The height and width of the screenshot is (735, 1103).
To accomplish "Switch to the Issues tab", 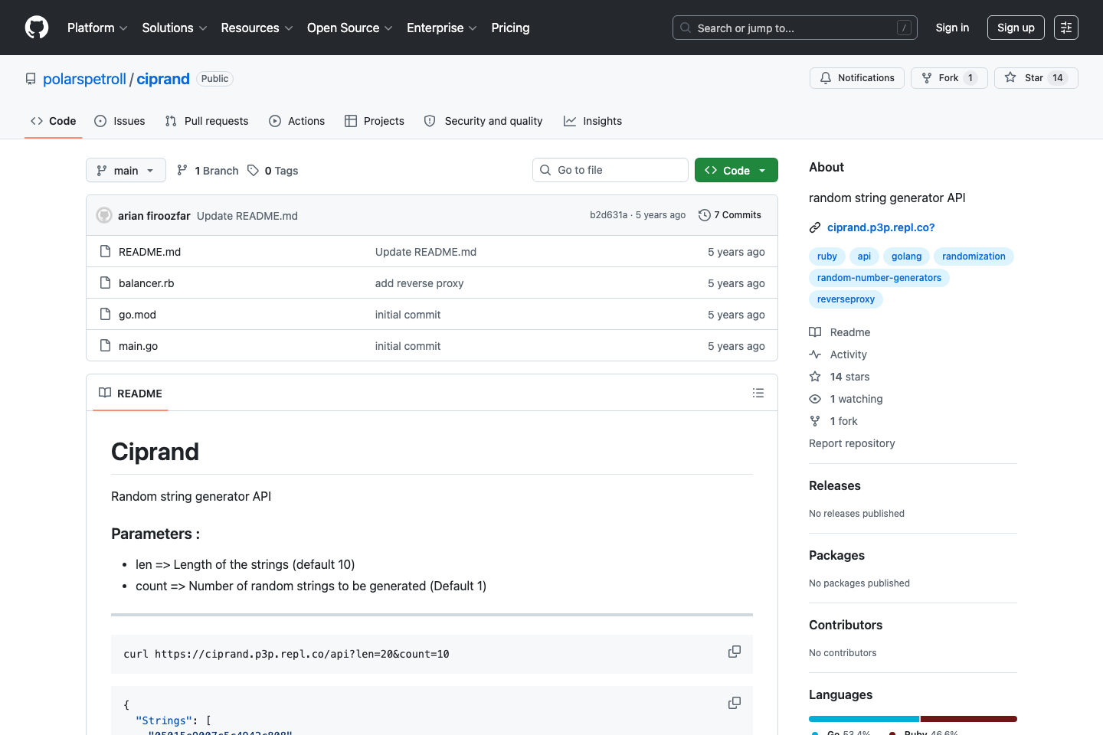I will tap(119, 120).
